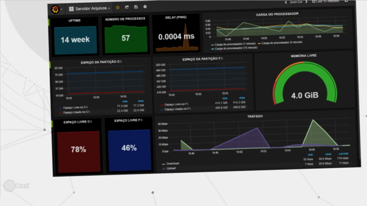Open the ESPAÇO DA PARTIÇÃO C:\ panel title

tap(101, 62)
